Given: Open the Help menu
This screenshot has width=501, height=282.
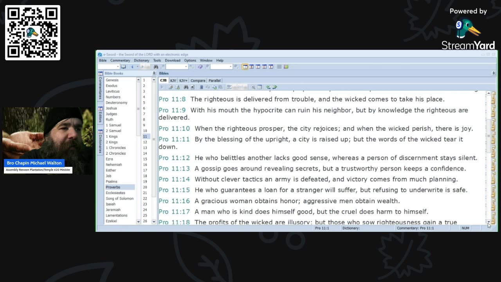Looking at the screenshot, I should 220,60.
